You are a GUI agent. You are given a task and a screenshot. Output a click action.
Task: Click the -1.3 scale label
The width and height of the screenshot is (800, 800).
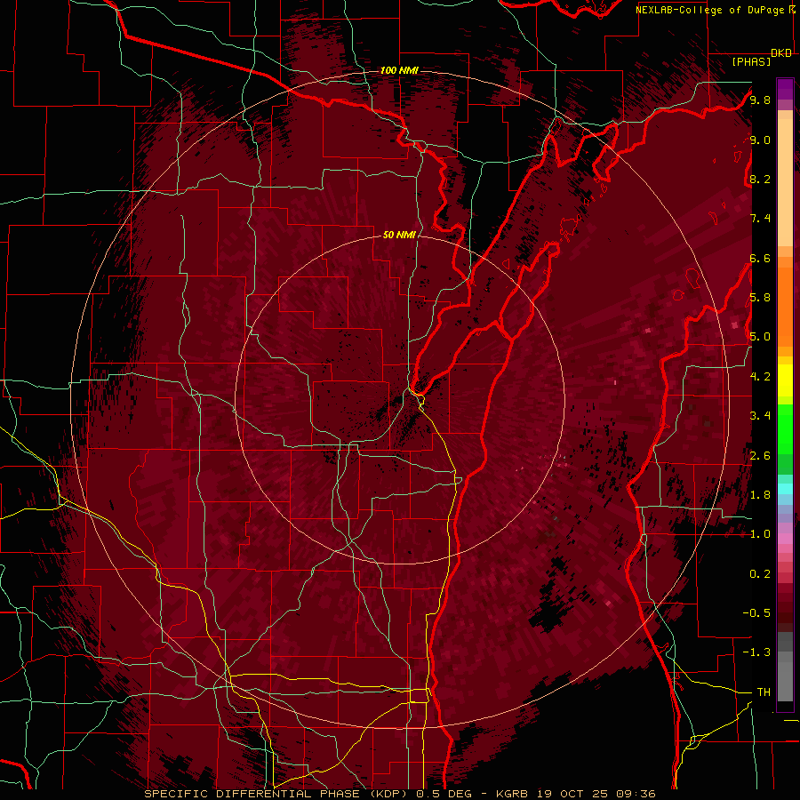click(756, 652)
